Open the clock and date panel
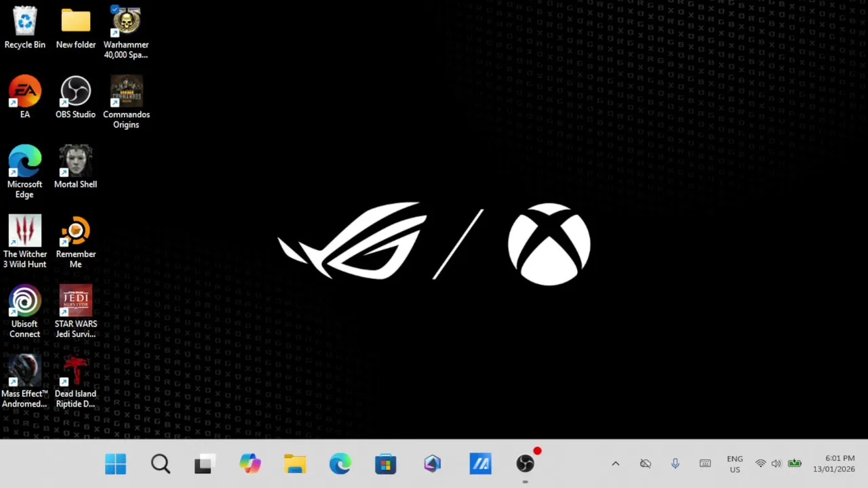868x488 pixels. coord(835,464)
